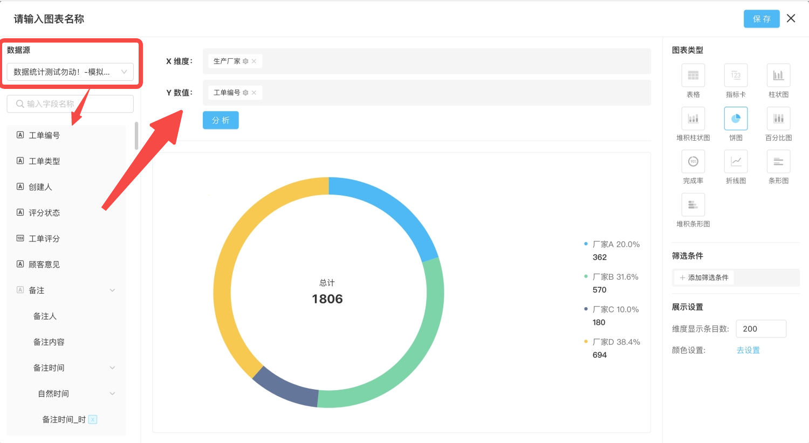Click the Y 数值 drop area
This screenshot has width=809, height=443.
427,93
